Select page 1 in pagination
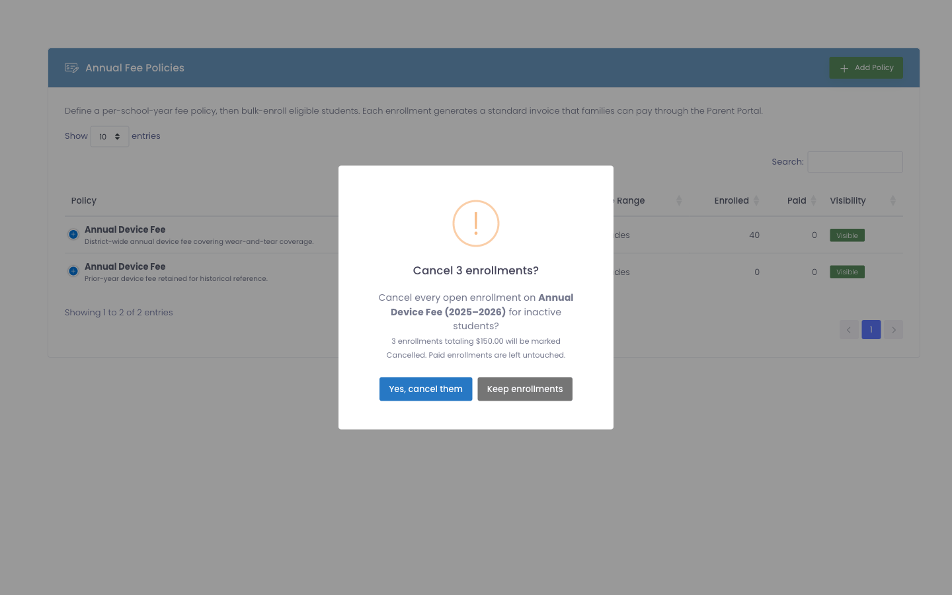Viewport: 952px width, 595px height. coord(871,329)
